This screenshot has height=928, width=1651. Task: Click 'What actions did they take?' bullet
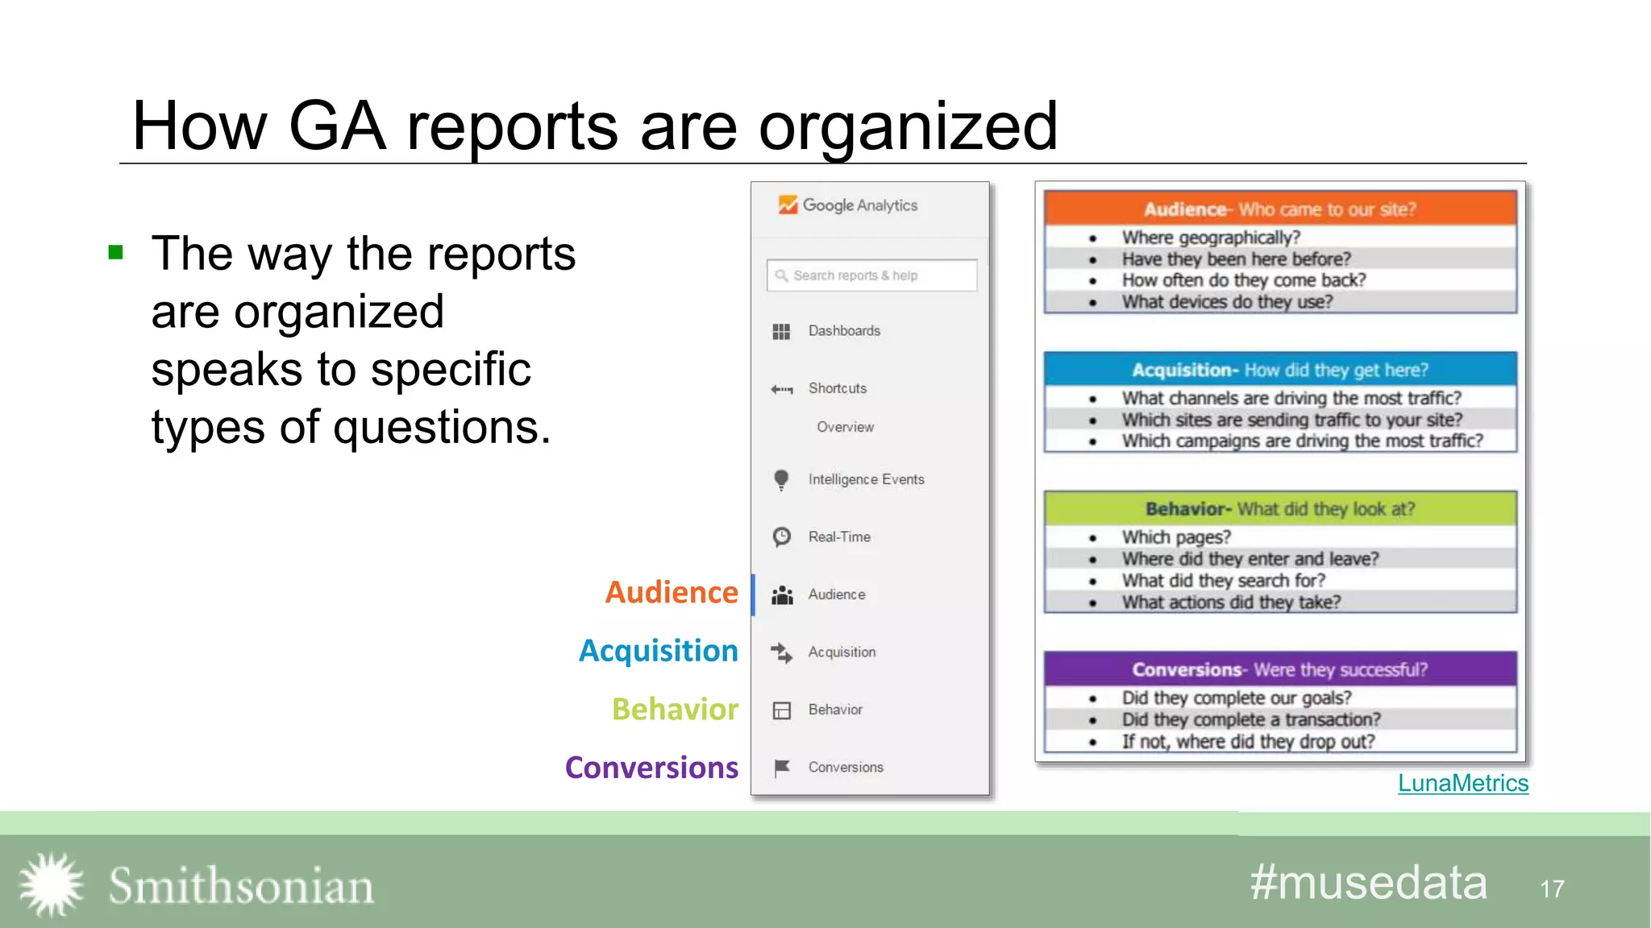[x=1231, y=603]
